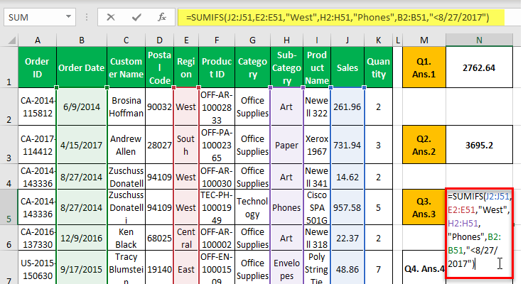This screenshot has width=523, height=284.
Task: Click the Product Name header cell
Action: (x=317, y=67)
